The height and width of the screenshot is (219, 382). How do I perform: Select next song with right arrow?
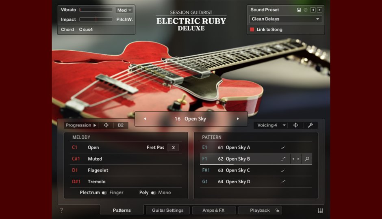238,118
